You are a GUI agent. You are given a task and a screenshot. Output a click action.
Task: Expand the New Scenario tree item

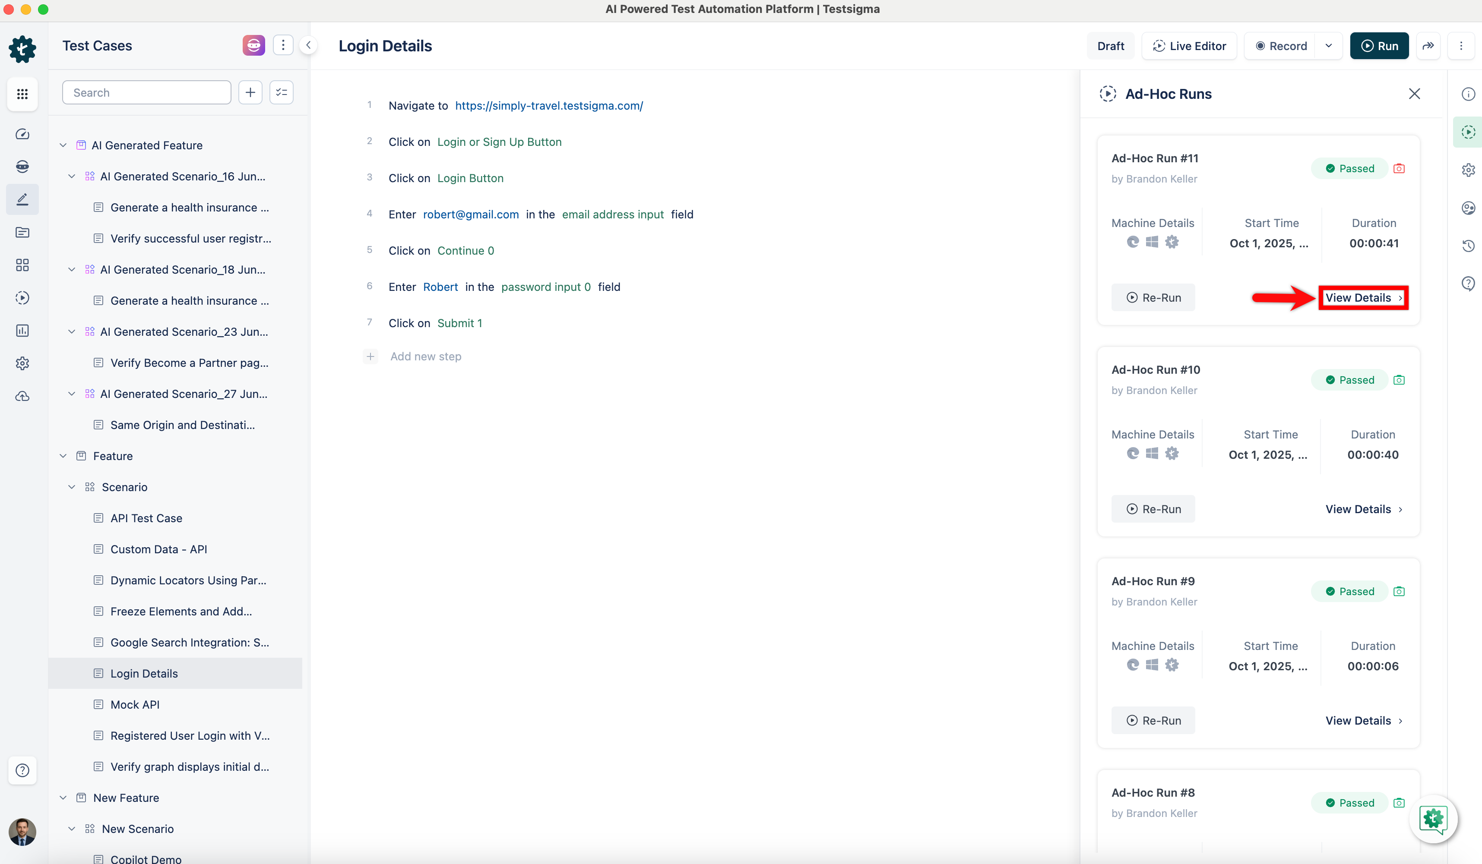[73, 829]
